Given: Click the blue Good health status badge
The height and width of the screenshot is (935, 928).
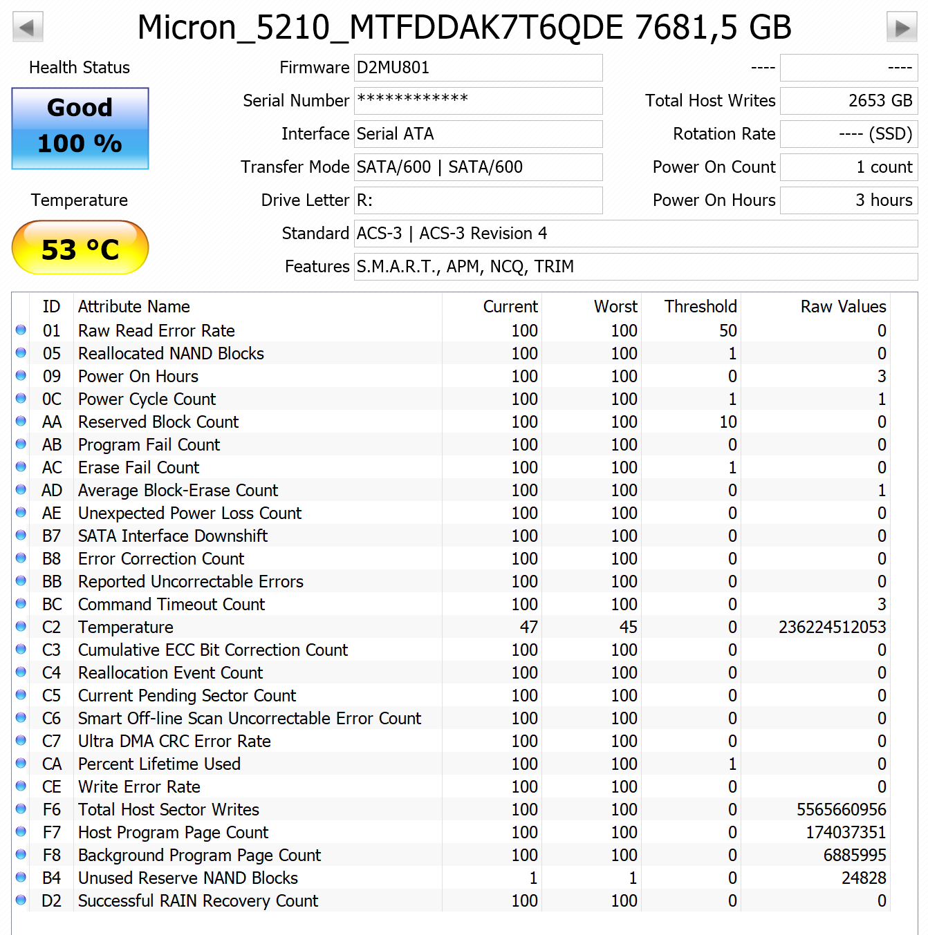Looking at the screenshot, I should [x=80, y=128].
